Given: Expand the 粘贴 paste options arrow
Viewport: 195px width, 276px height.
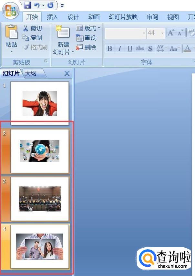Looking at the screenshot, I should coord(12,52).
